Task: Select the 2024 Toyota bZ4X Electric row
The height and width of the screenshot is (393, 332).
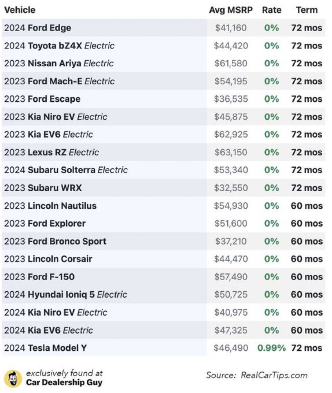Action: (x=163, y=46)
